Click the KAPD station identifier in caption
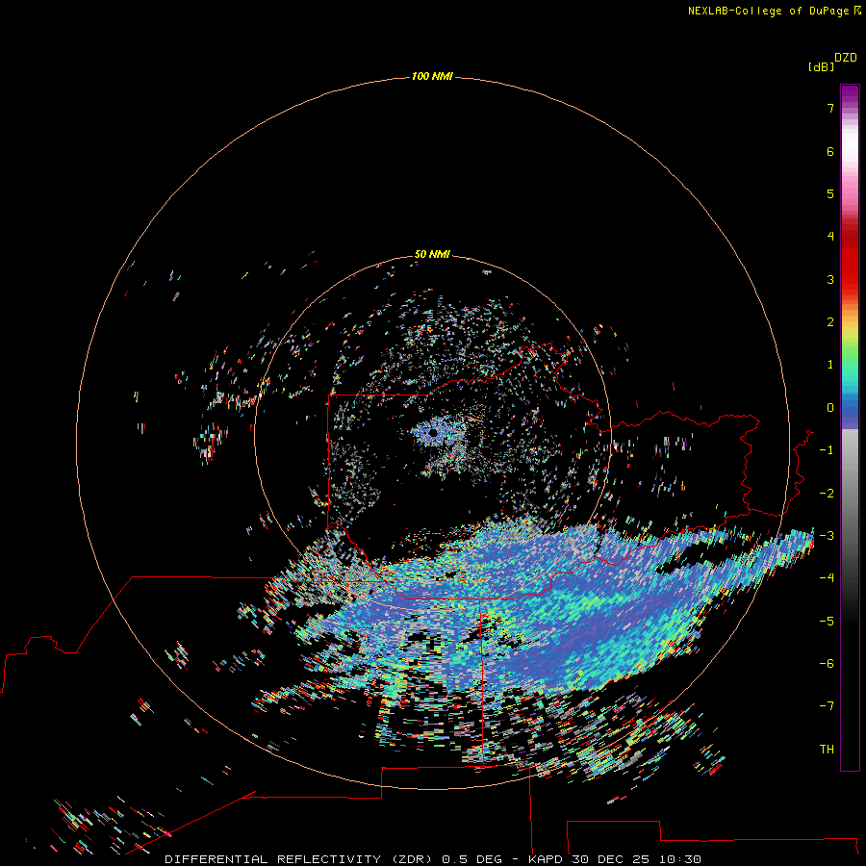This screenshot has width=866, height=866. tap(546, 859)
